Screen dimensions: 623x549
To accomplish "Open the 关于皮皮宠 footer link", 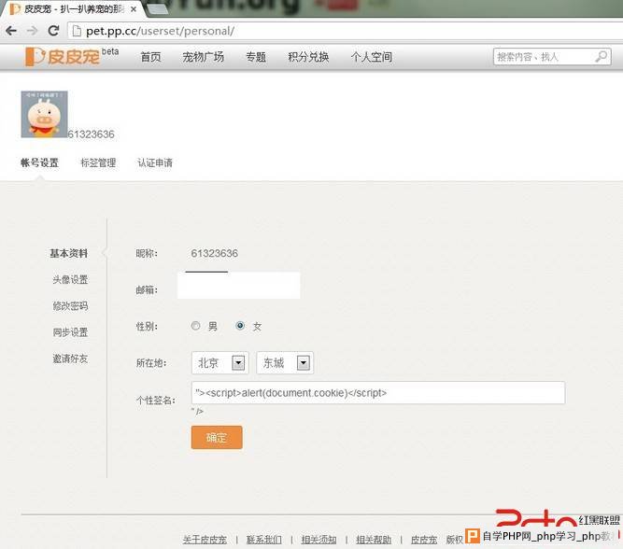I will click(x=205, y=540).
